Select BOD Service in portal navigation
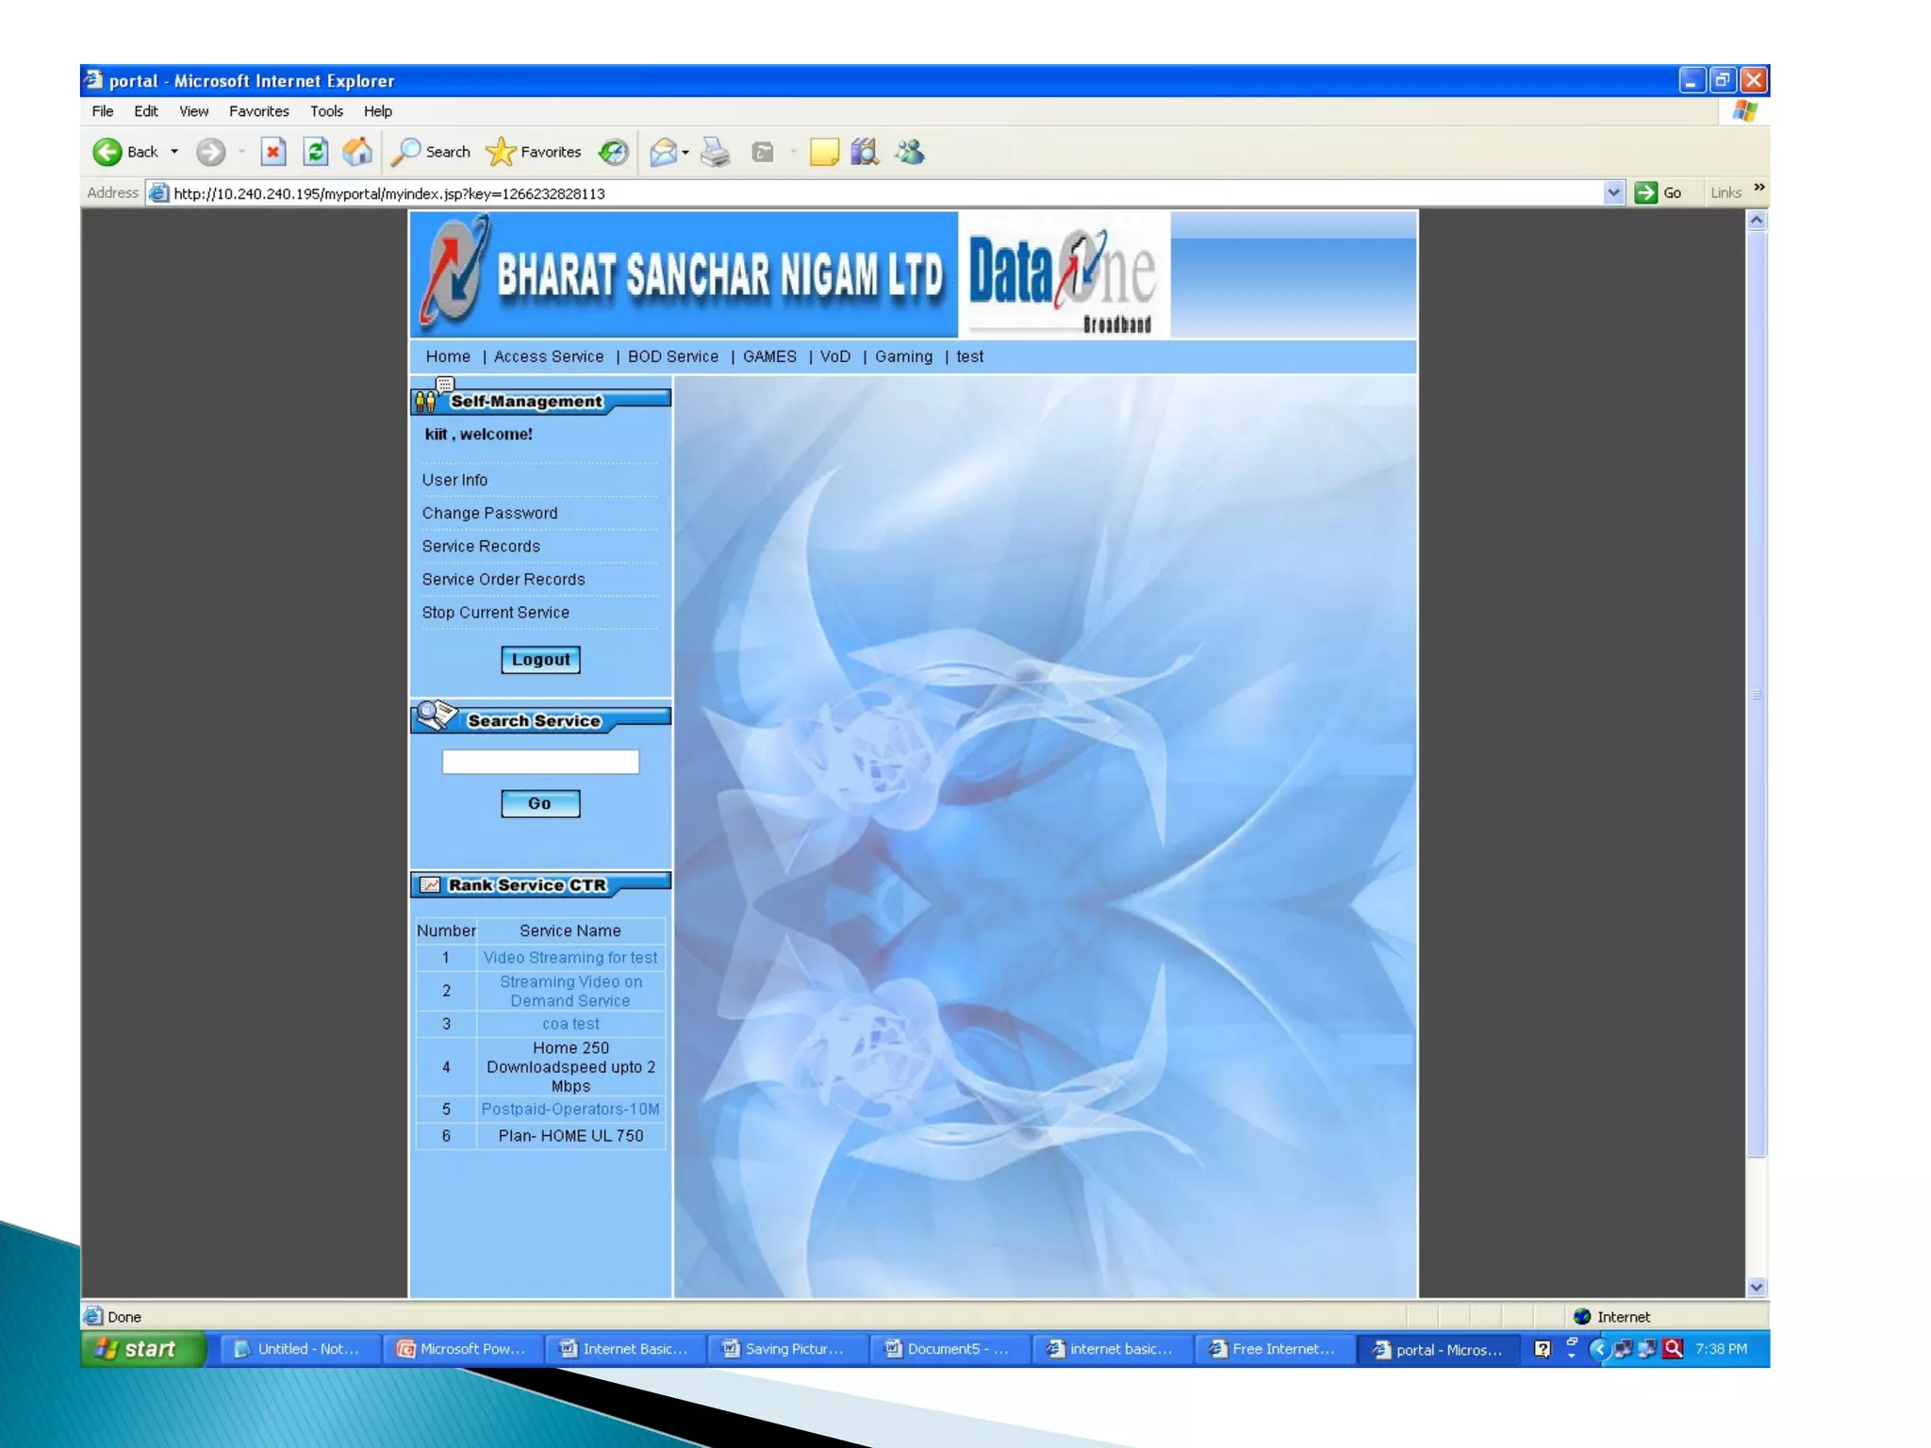 click(672, 356)
